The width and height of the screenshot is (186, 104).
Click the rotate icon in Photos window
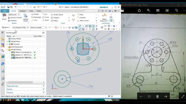pyautogui.click(x=176, y=10)
